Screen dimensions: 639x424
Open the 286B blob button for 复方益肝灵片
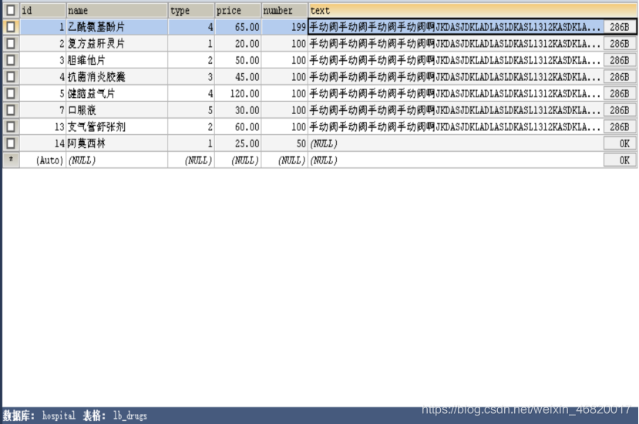click(x=620, y=44)
